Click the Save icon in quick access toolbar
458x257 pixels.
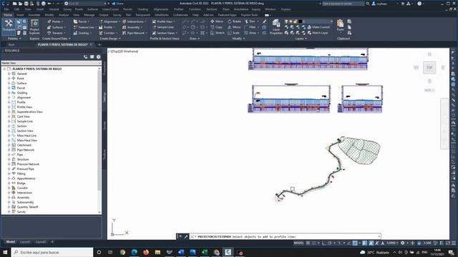pos(26,4)
